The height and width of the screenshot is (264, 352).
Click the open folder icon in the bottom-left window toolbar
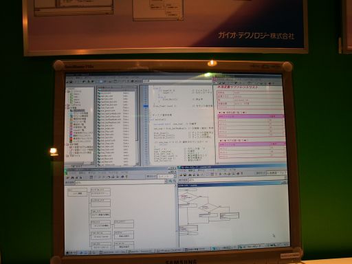coord(68,177)
